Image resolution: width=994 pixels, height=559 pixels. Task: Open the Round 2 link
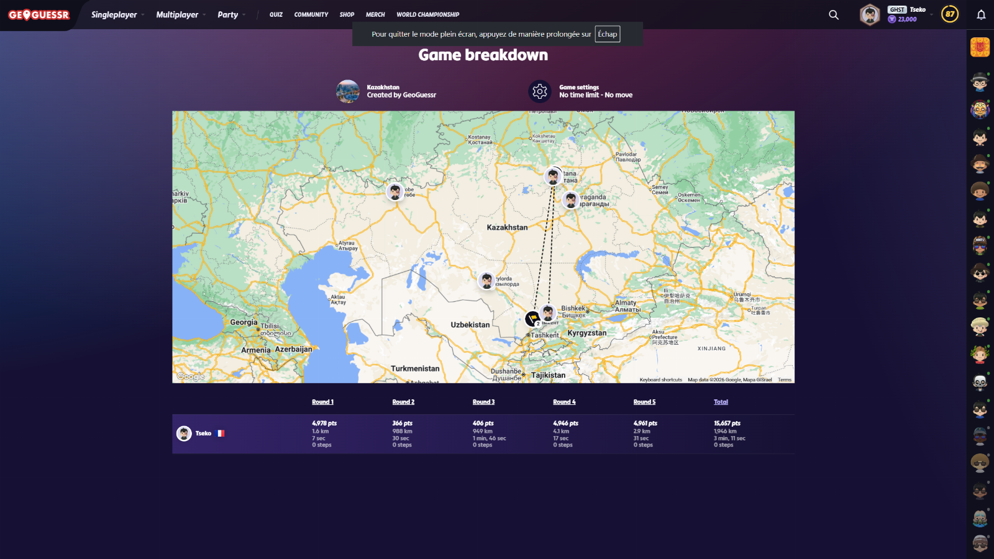click(x=403, y=402)
